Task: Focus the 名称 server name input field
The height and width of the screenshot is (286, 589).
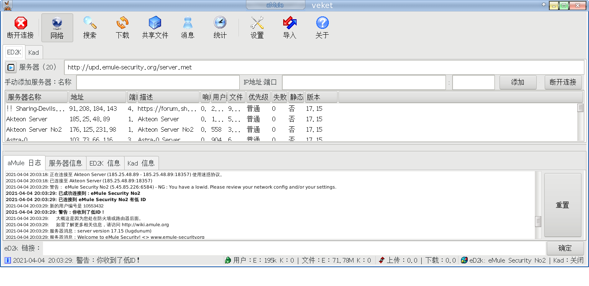Action: [x=158, y=82]
